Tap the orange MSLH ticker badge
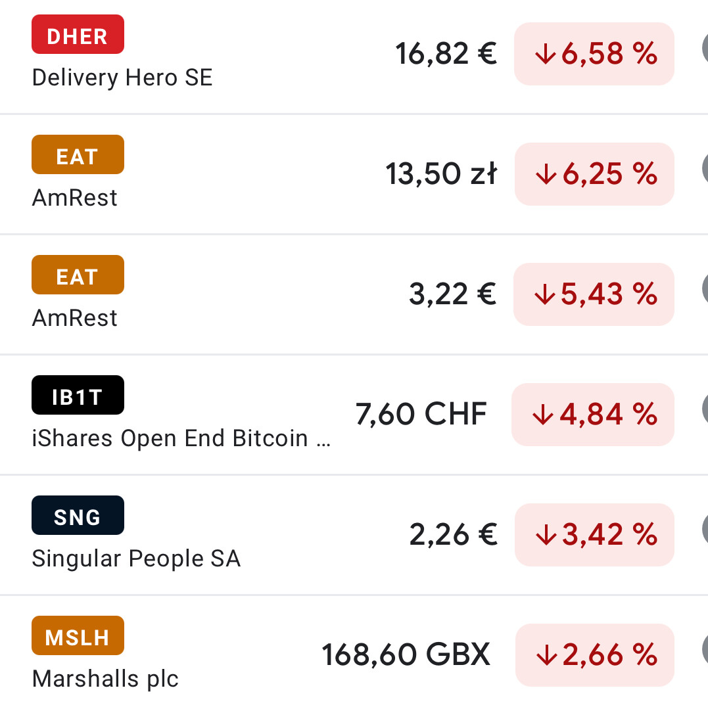The width and height of the screenshot is (708, 711). pyautogui.click(x=78, y=636)
